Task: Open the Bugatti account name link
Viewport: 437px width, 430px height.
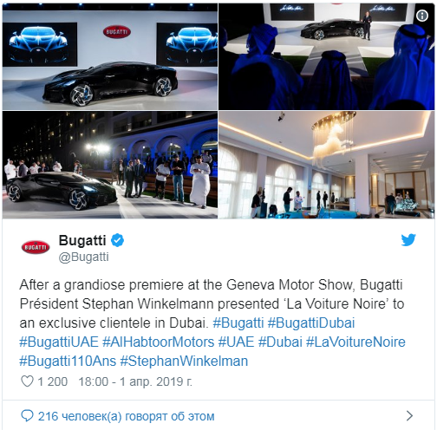Action: [x=82, y=240]
